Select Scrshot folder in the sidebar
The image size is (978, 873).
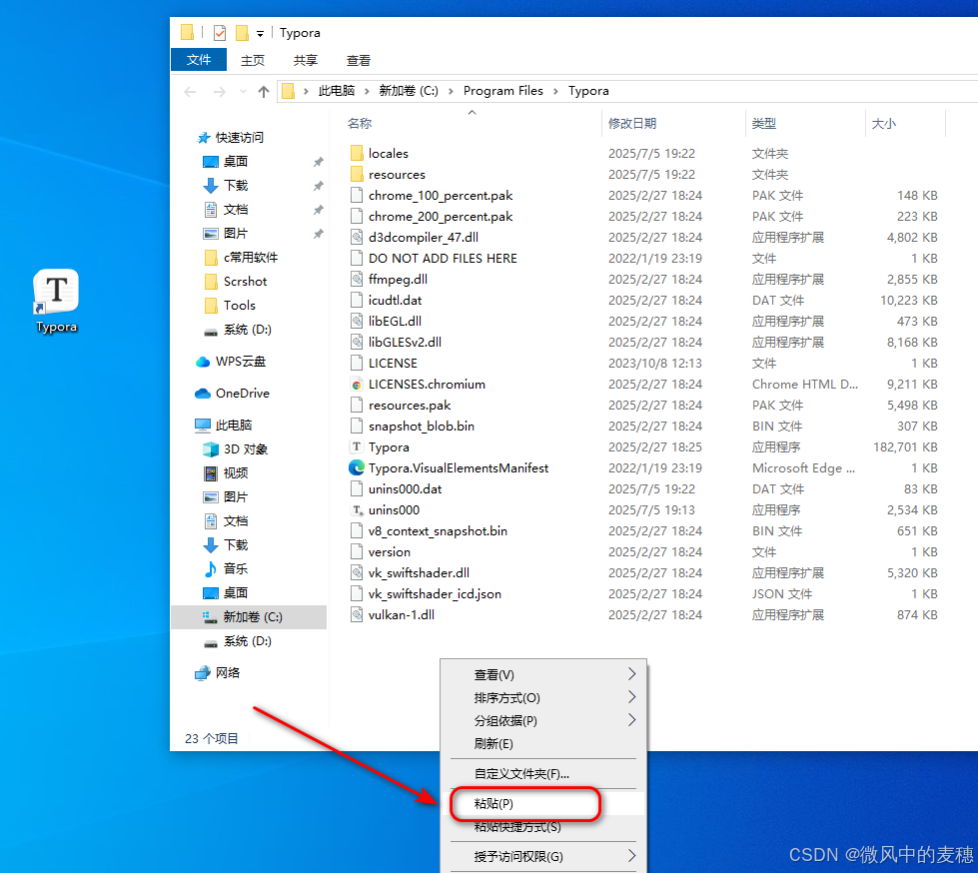236,282
